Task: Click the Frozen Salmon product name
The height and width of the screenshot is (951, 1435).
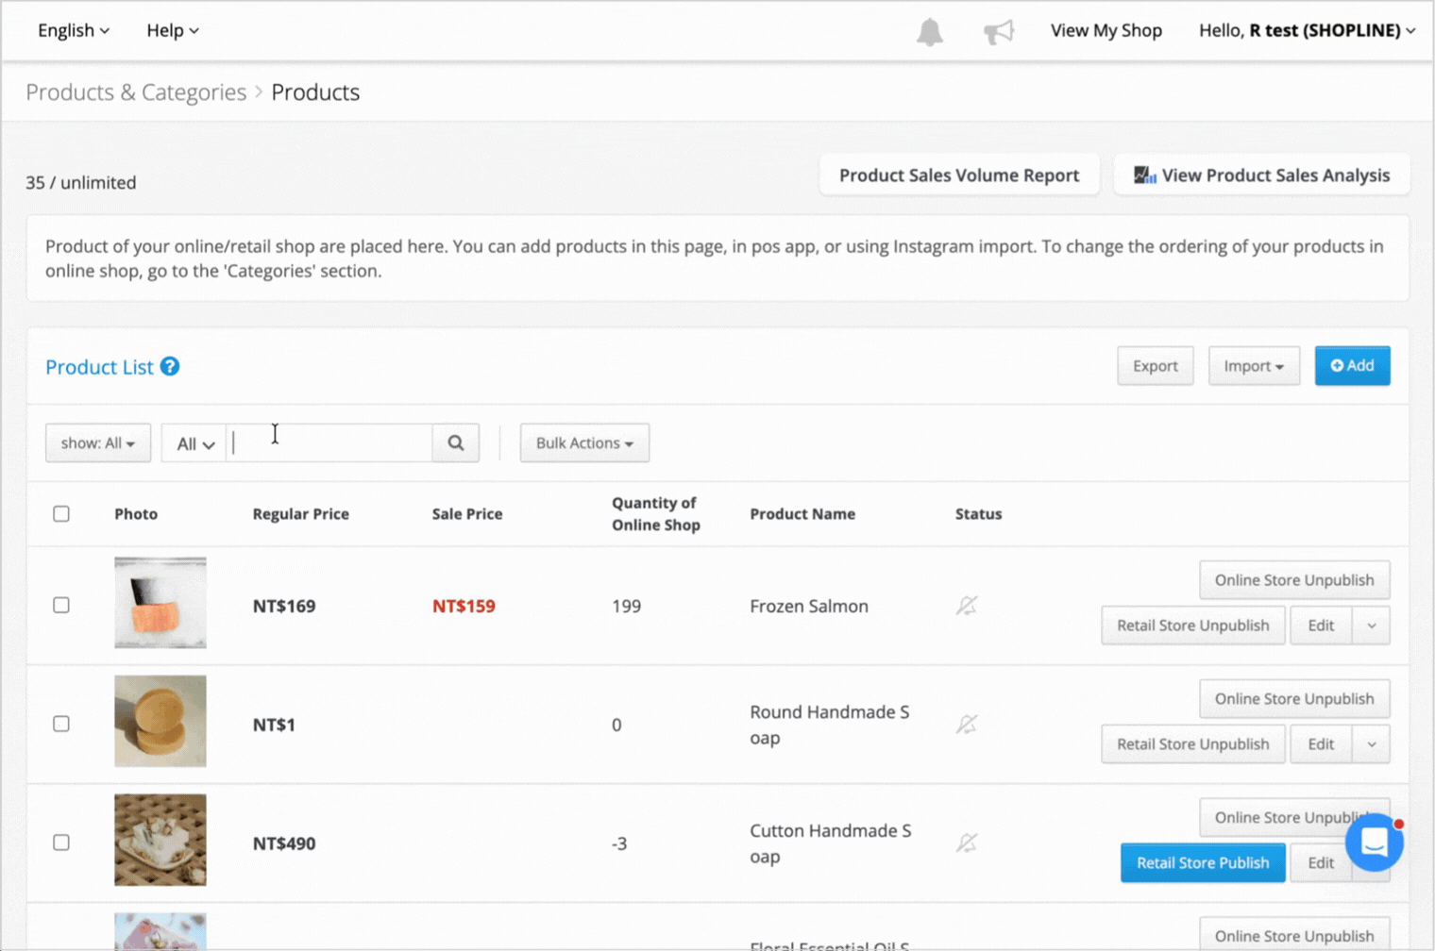Action: [x=809, y=607]
